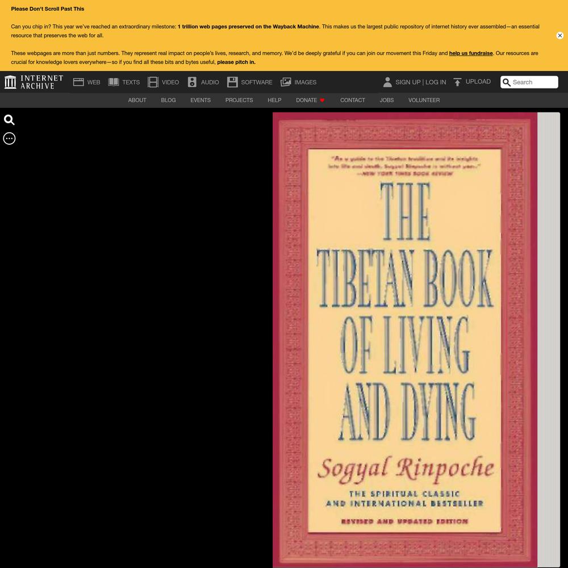Open the Video film icon
The image size is (568, 568).
tap(153, 82)
